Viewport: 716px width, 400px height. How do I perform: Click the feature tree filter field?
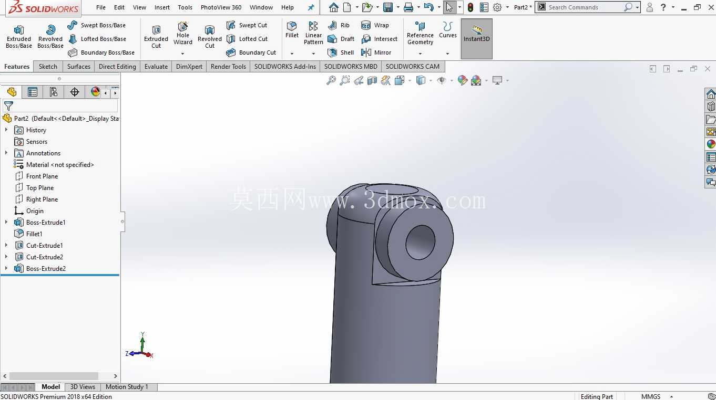[60, 106]
